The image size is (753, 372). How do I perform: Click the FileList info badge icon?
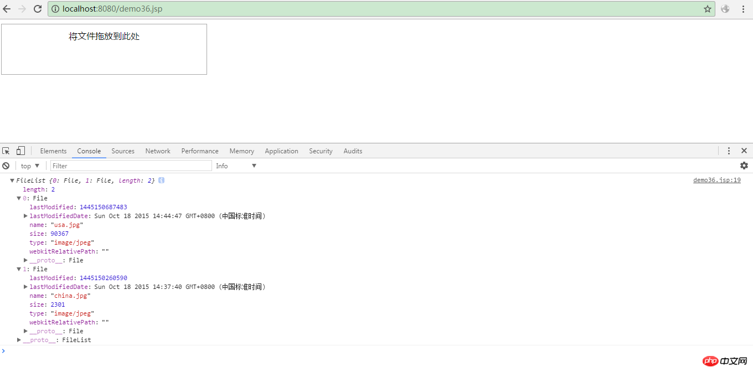pyautogui.click(x=161, y=180)
